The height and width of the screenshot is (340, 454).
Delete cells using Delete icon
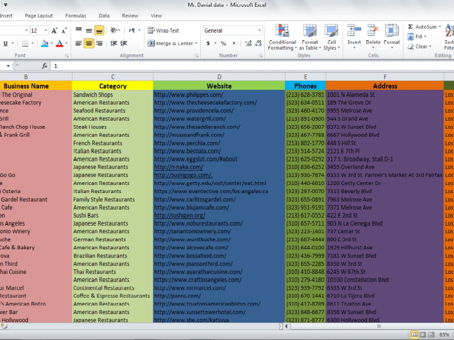pos(373,31)
